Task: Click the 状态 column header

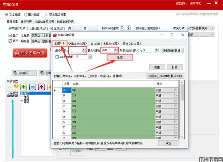Action: (167, 84)
